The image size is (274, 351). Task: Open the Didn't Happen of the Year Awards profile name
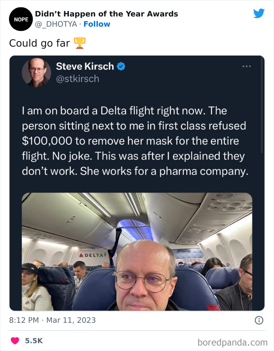(x=106, y=14)
